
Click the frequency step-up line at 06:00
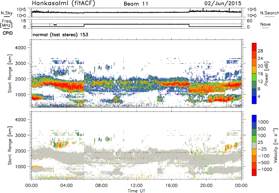(x=84, y=25)
